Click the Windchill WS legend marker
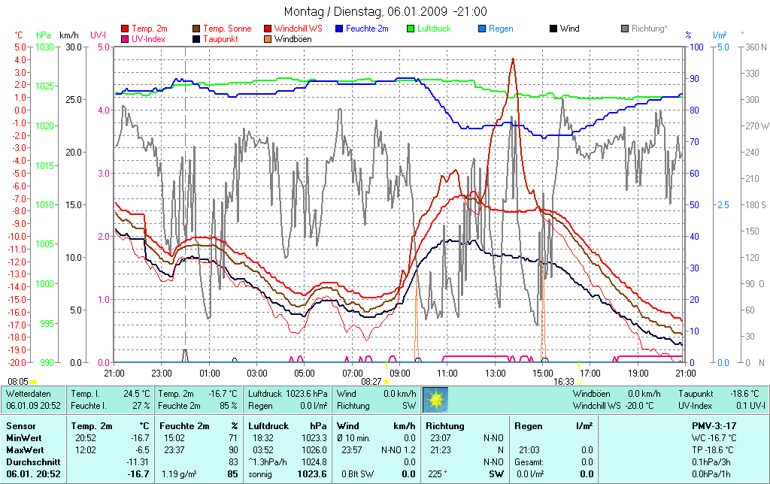This screenshot has width=770, height=484. (268, 29)
